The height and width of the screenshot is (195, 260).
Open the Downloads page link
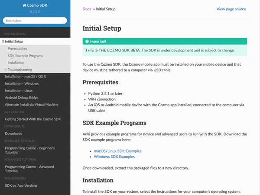(x=13, y=134)
